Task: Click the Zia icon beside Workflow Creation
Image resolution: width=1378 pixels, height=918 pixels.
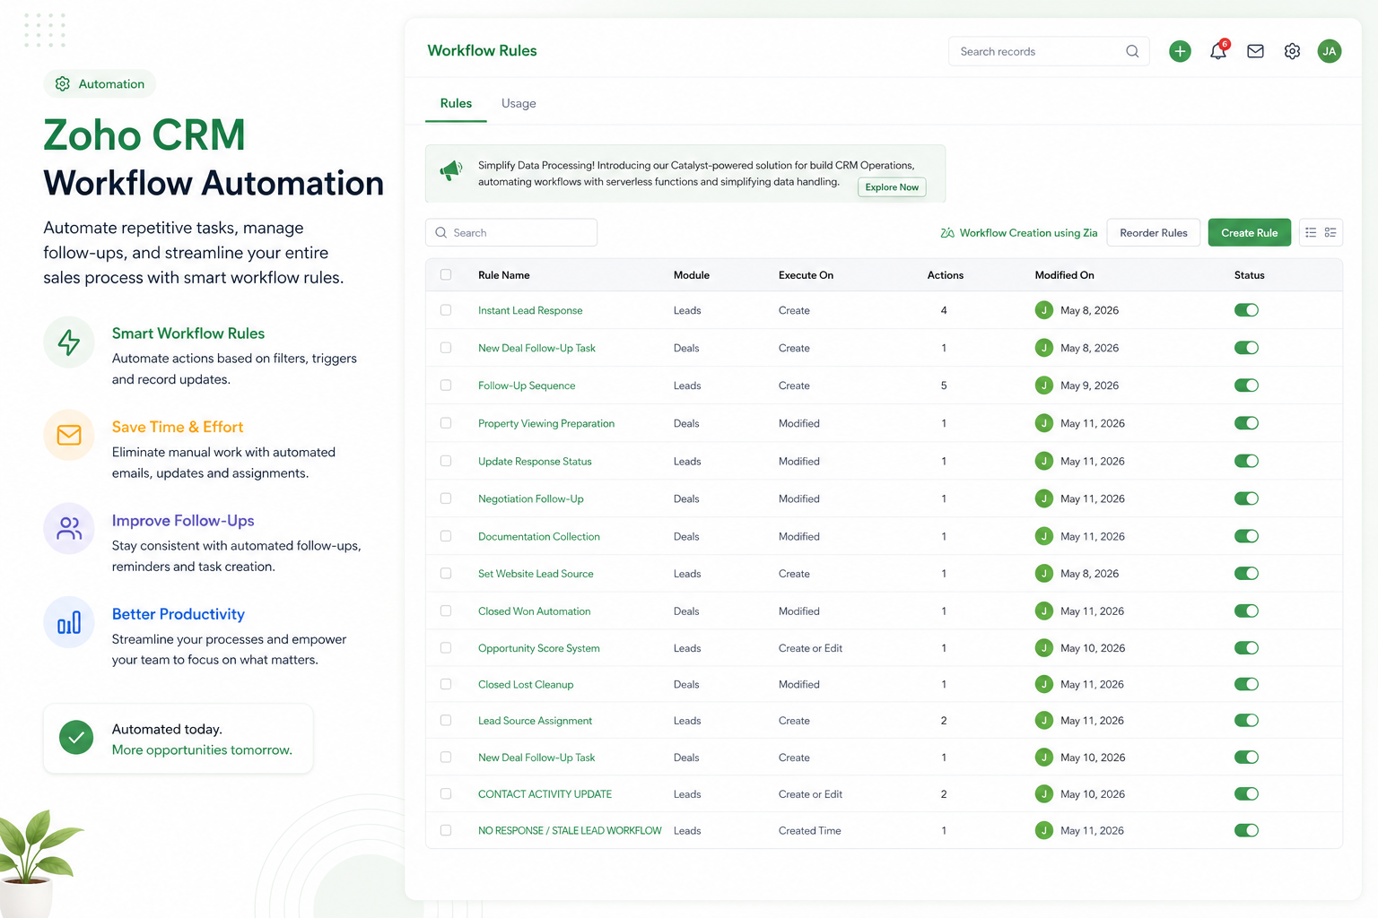Action: click(947, 233)
